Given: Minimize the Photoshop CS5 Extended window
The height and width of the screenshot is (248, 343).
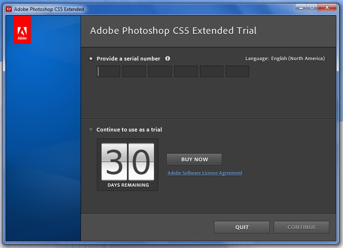Looking at the screenshot, I should click(301, 8).
